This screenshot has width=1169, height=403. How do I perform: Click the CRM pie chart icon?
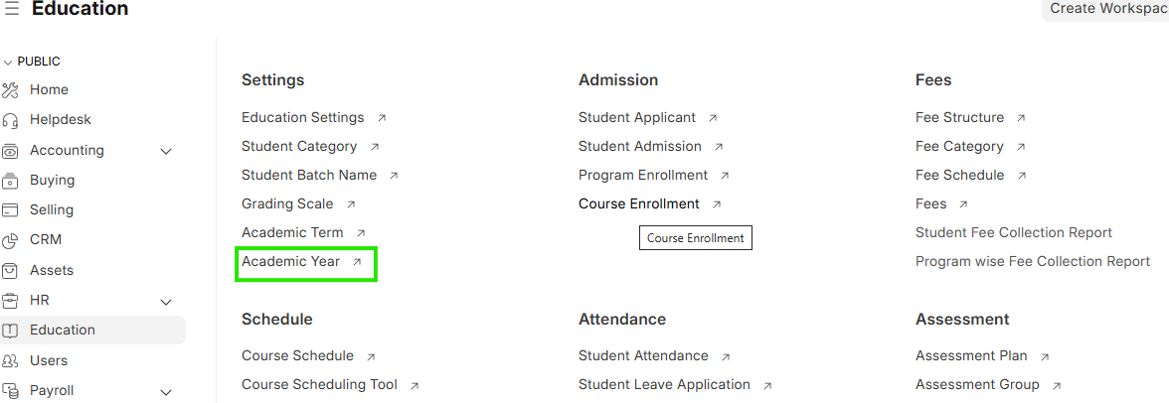click(11, 240)
